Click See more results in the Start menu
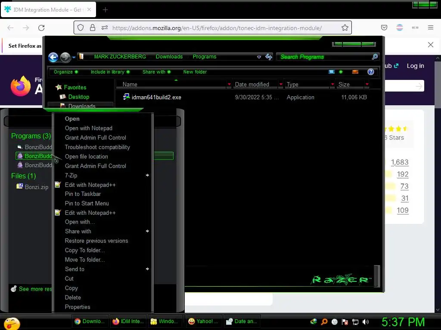 pos(31,289)
